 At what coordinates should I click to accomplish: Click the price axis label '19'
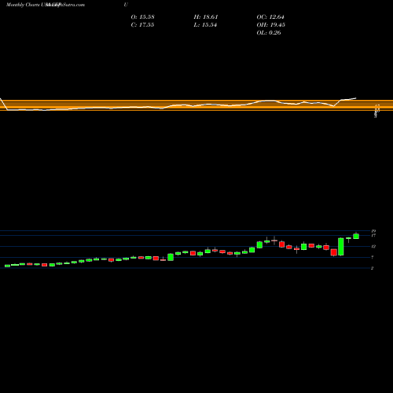pos(373,231)
